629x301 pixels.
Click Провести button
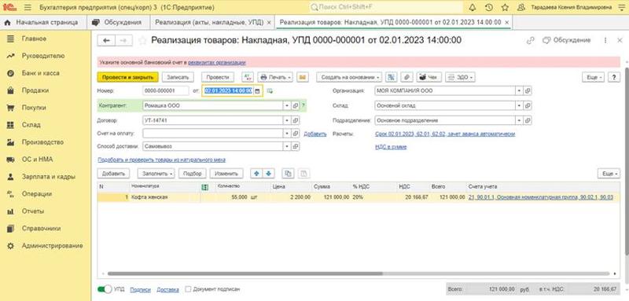tap(218, 77)
